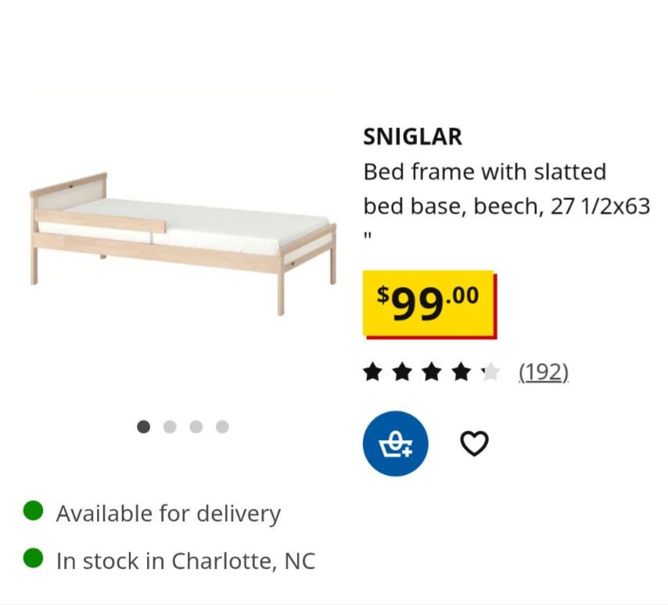Select the second carousel dot
The image size is (668, 605).
[x=170, y=427]
